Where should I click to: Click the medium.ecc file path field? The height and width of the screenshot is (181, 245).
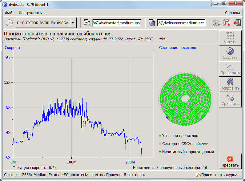(x=181, y=23)
